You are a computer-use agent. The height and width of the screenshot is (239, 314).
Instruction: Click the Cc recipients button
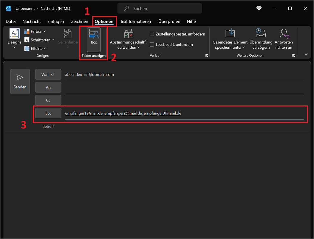click(48, 100)
